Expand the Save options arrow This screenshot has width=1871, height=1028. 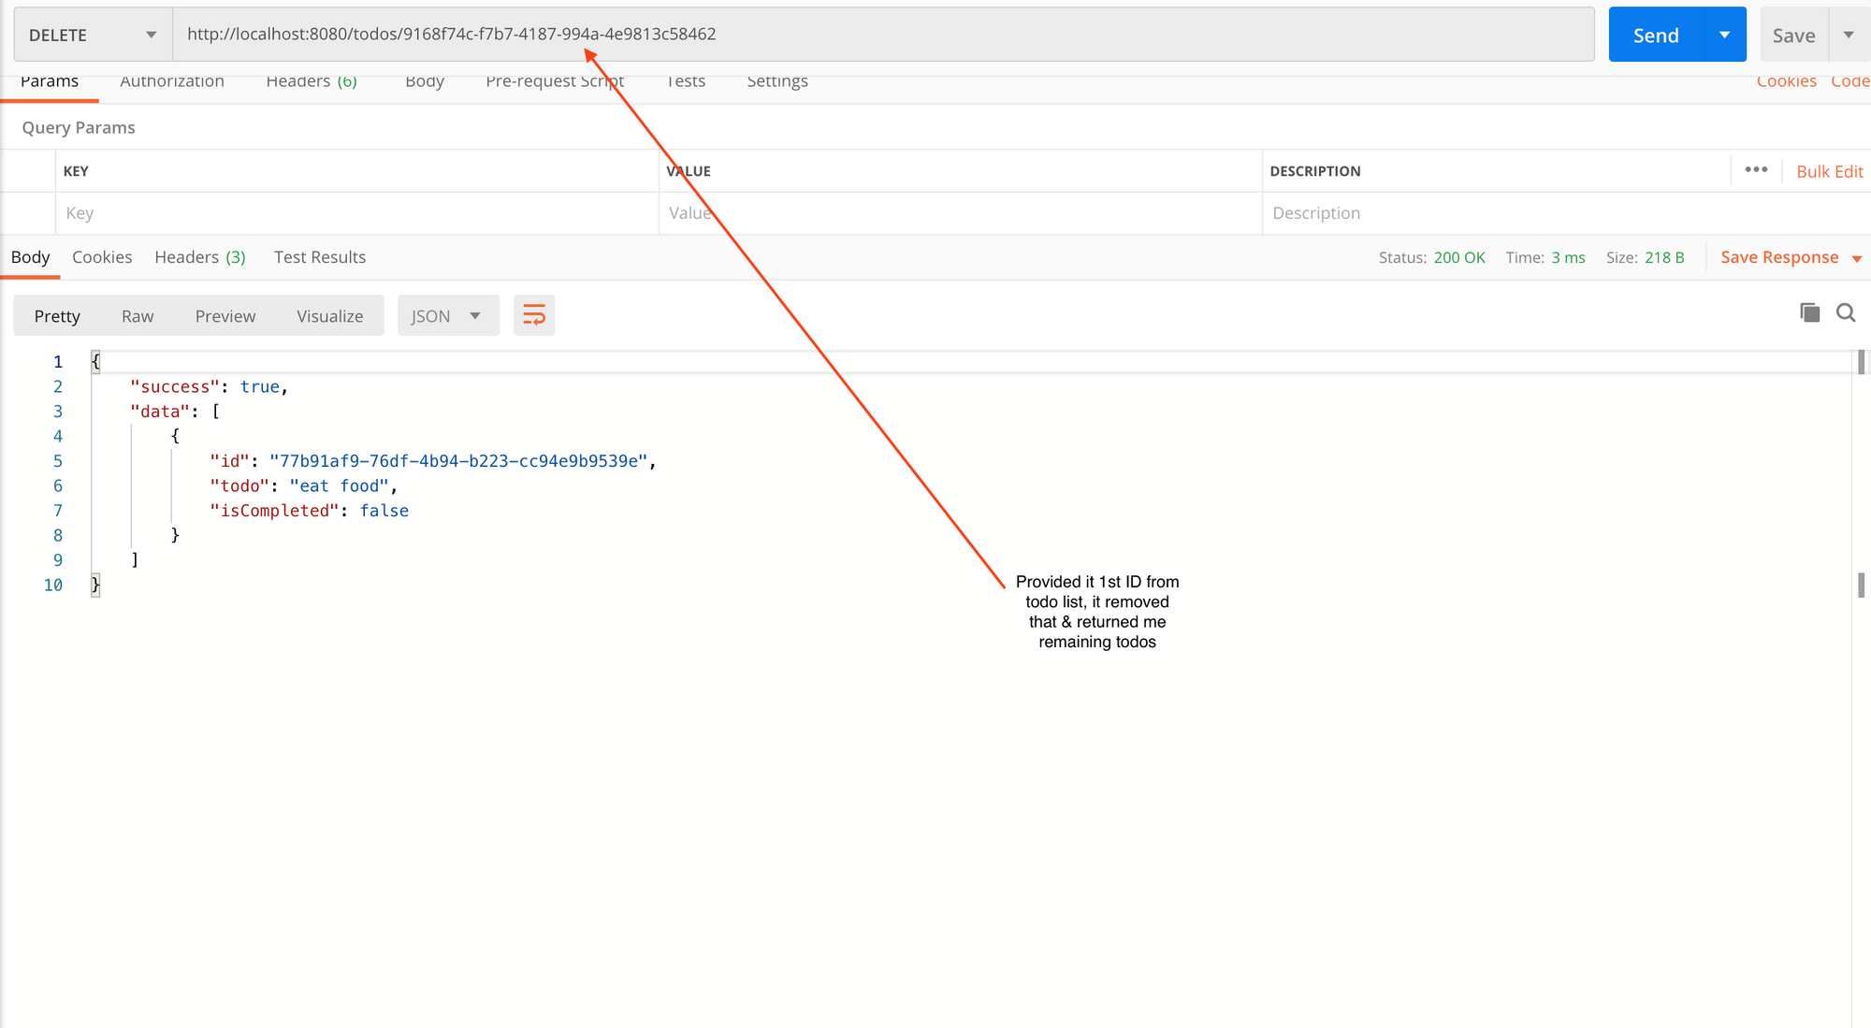(x=1849, y=35)
